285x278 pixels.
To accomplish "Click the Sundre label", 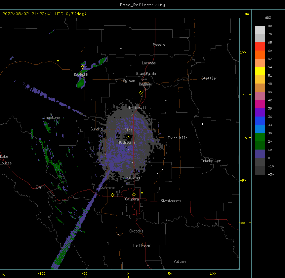I will (97, 129).
